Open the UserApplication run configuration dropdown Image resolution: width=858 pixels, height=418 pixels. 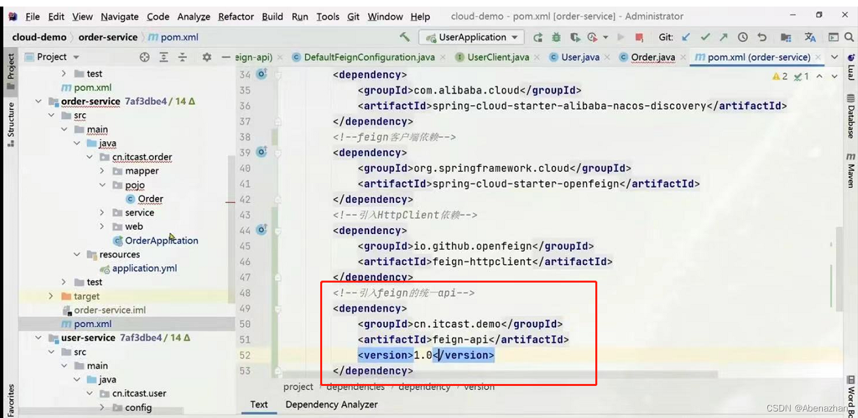(472, 37)
